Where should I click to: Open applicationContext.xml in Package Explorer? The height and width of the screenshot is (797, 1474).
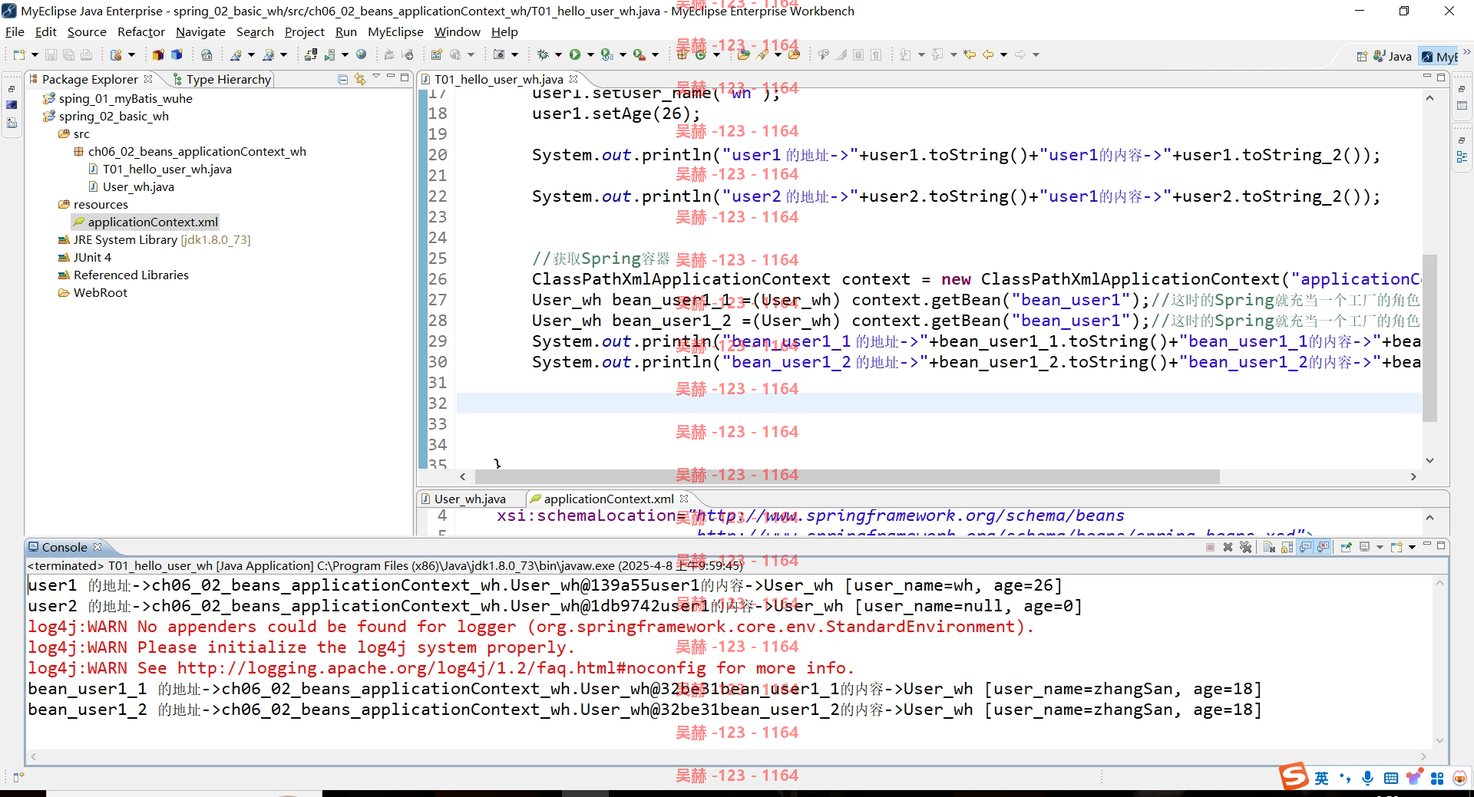pos(145,222)
